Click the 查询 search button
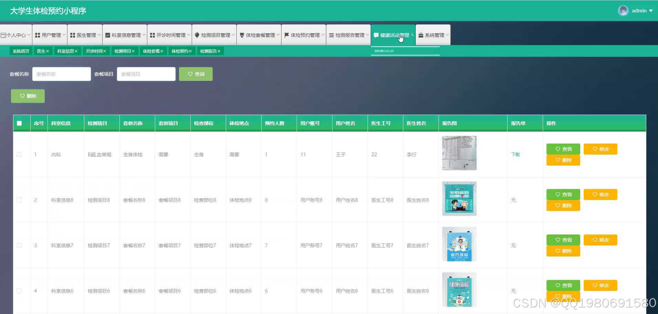Screen dimensions: 658x314 pyautogui.click(x=196, y=74)
